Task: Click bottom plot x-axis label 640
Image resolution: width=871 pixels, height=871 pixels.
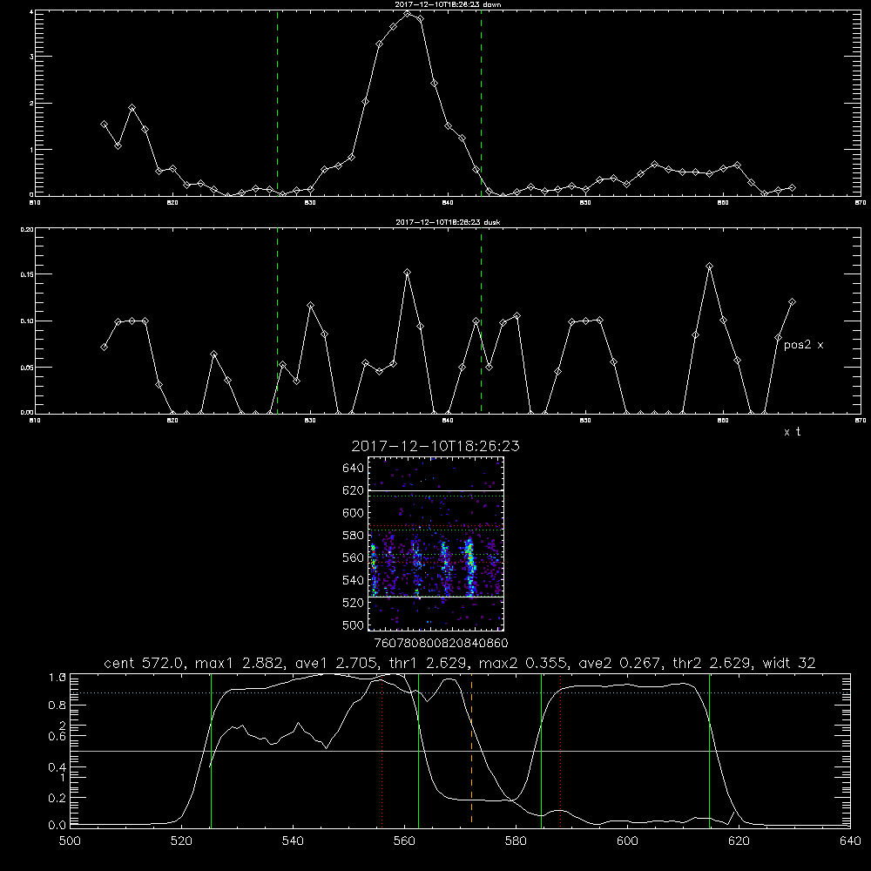Action: pos(850,841)
